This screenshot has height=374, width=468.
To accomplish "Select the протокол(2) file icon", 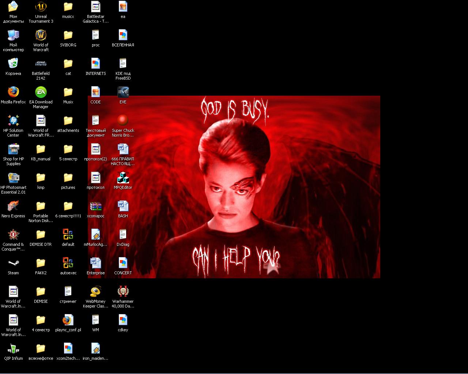I will point(95,149).
